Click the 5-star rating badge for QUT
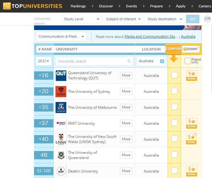 pos(192,75)
